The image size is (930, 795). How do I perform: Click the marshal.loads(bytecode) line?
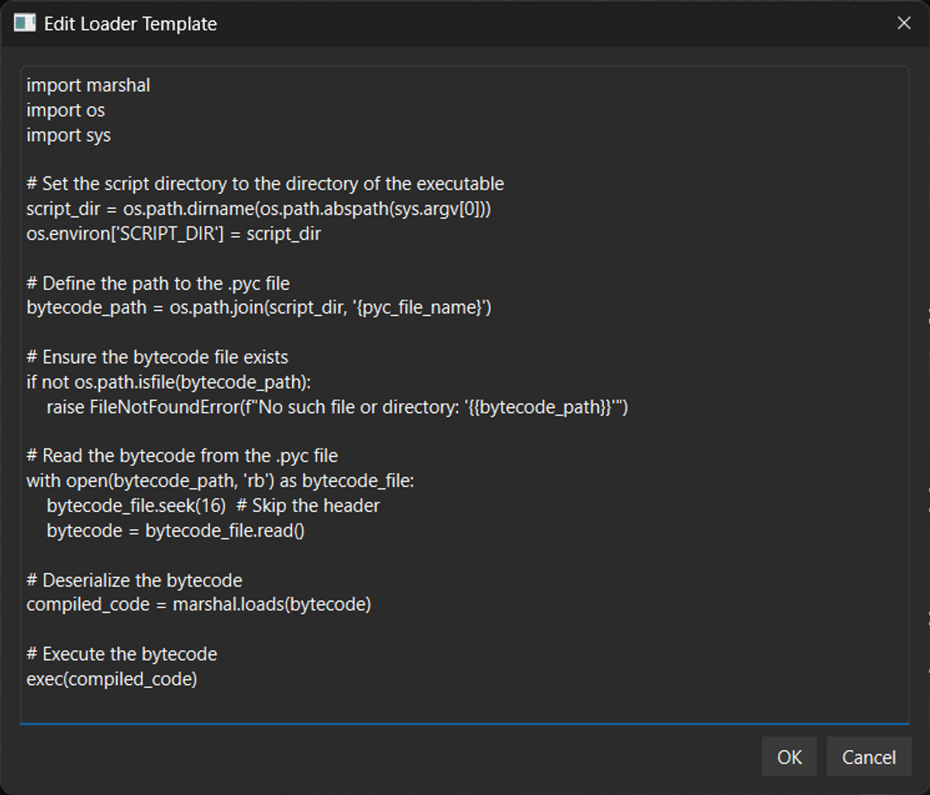click(x=198, y=604)
